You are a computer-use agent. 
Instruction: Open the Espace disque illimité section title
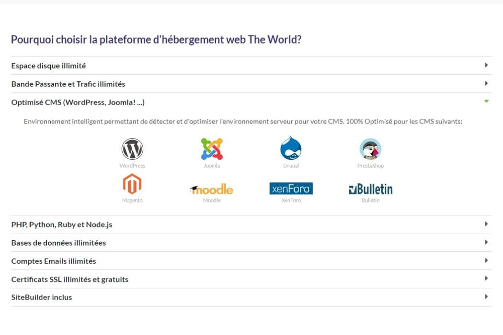coord(48,66)
